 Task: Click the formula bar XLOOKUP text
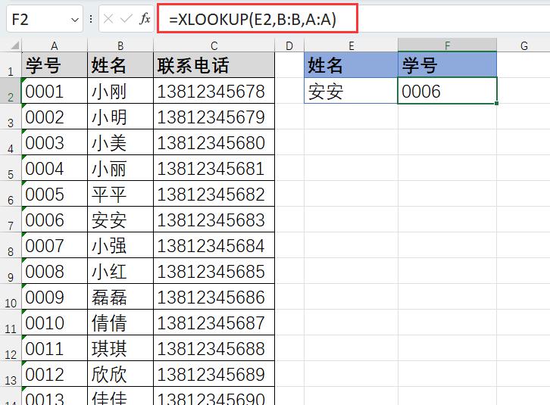tap(252, 19)
